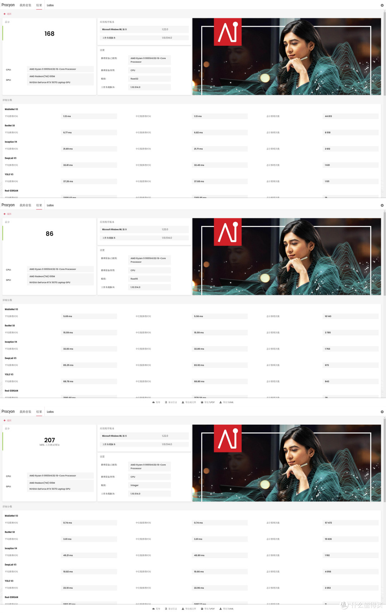Open 我的套装 tab in the 168-score window
The height and width of the screenshot is (613, 386).
[25, 5]
